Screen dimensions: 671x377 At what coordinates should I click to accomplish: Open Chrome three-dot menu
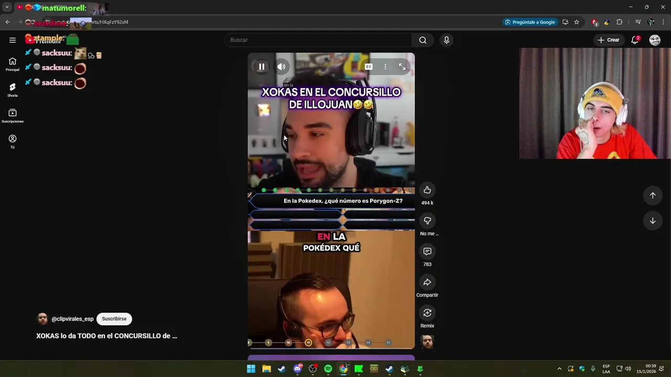click(664, 22)
